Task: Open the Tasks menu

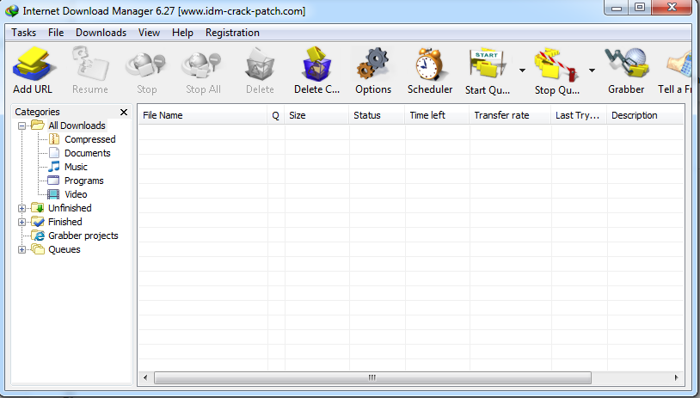Action: [24, 33]
